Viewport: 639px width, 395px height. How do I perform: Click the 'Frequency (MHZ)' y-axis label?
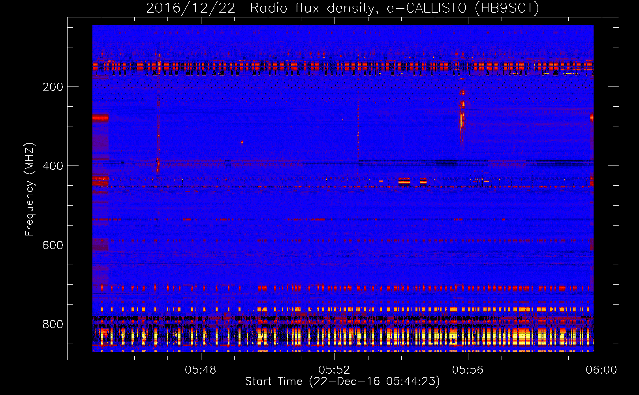click(30, 190)
